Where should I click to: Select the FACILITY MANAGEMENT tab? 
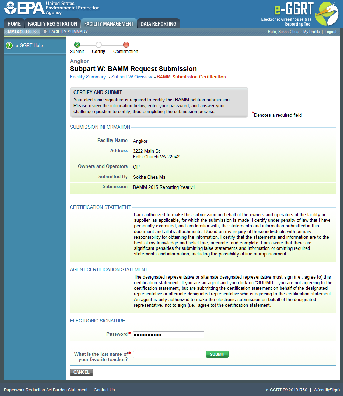click(109, 23)
